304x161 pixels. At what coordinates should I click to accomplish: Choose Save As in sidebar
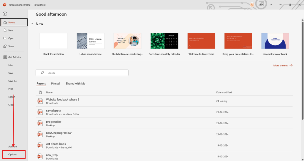tap(12, 81)
